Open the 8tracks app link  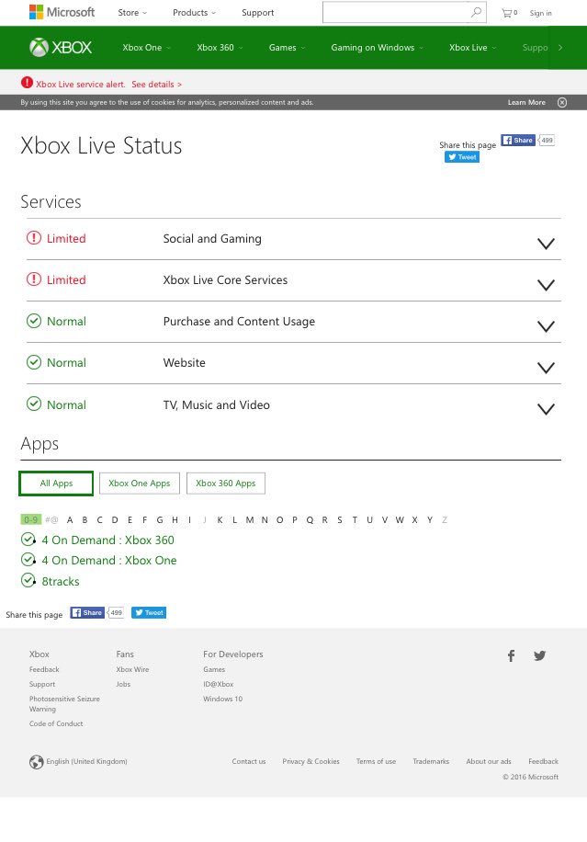(x=61, y=581)
